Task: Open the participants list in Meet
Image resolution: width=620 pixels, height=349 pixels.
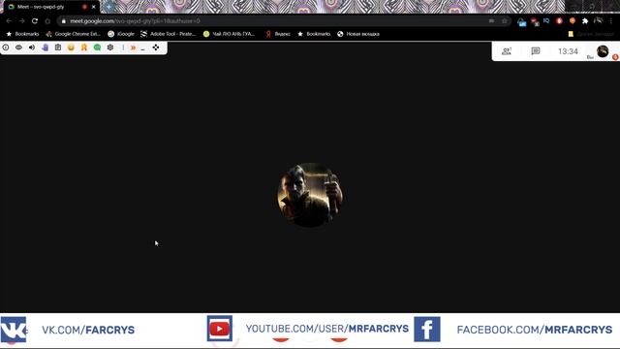Action: pos(507,51)
